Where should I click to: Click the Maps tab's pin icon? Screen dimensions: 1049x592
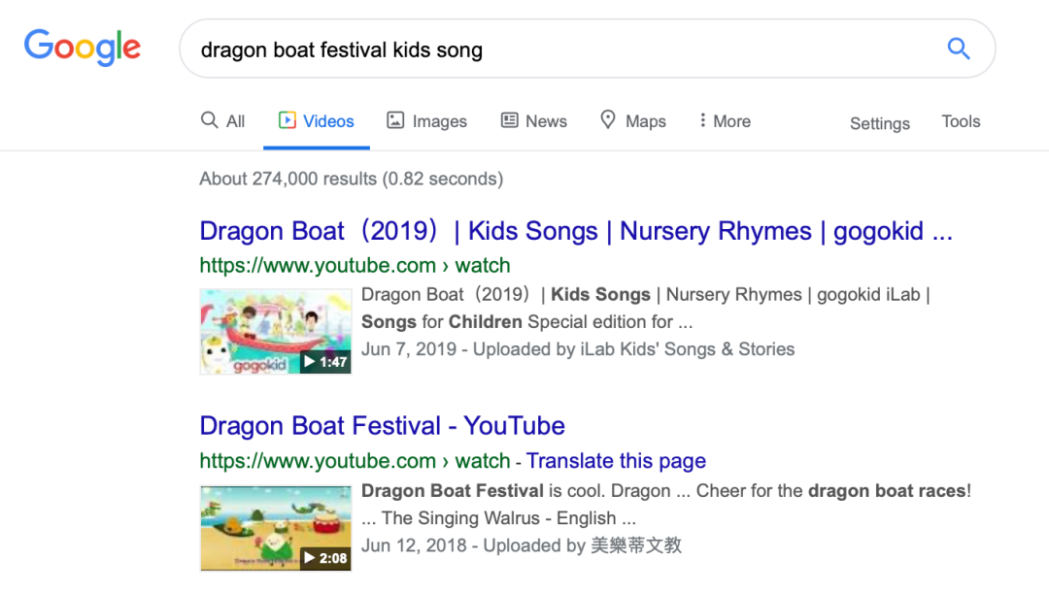coord(607,119)
